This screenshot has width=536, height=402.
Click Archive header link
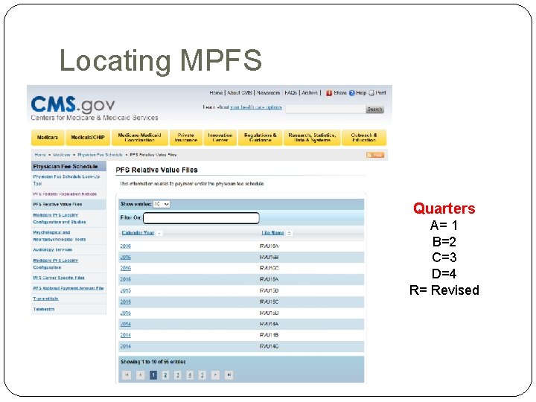pyautogui.click(x=310, y=92)
